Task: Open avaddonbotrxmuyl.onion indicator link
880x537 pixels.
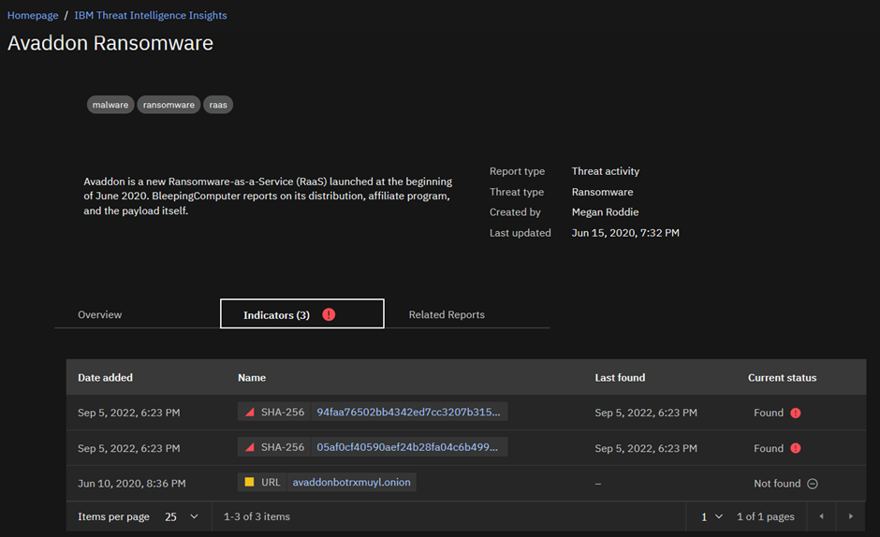Action: coord(351,482)
